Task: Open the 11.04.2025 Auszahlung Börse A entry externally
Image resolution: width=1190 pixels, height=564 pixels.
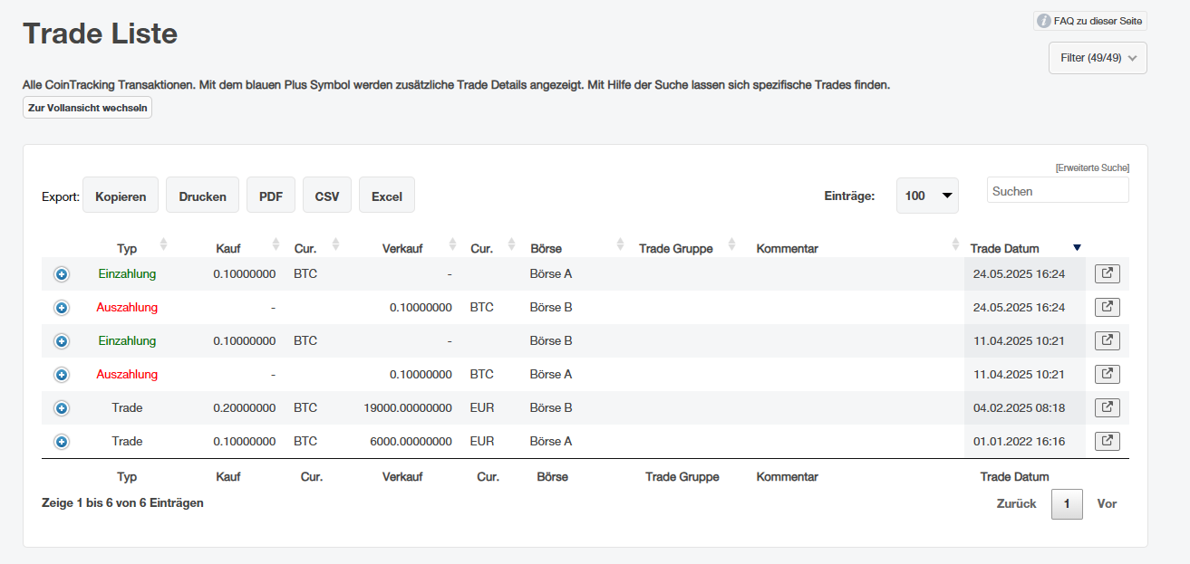Action: pos(1107,374)
